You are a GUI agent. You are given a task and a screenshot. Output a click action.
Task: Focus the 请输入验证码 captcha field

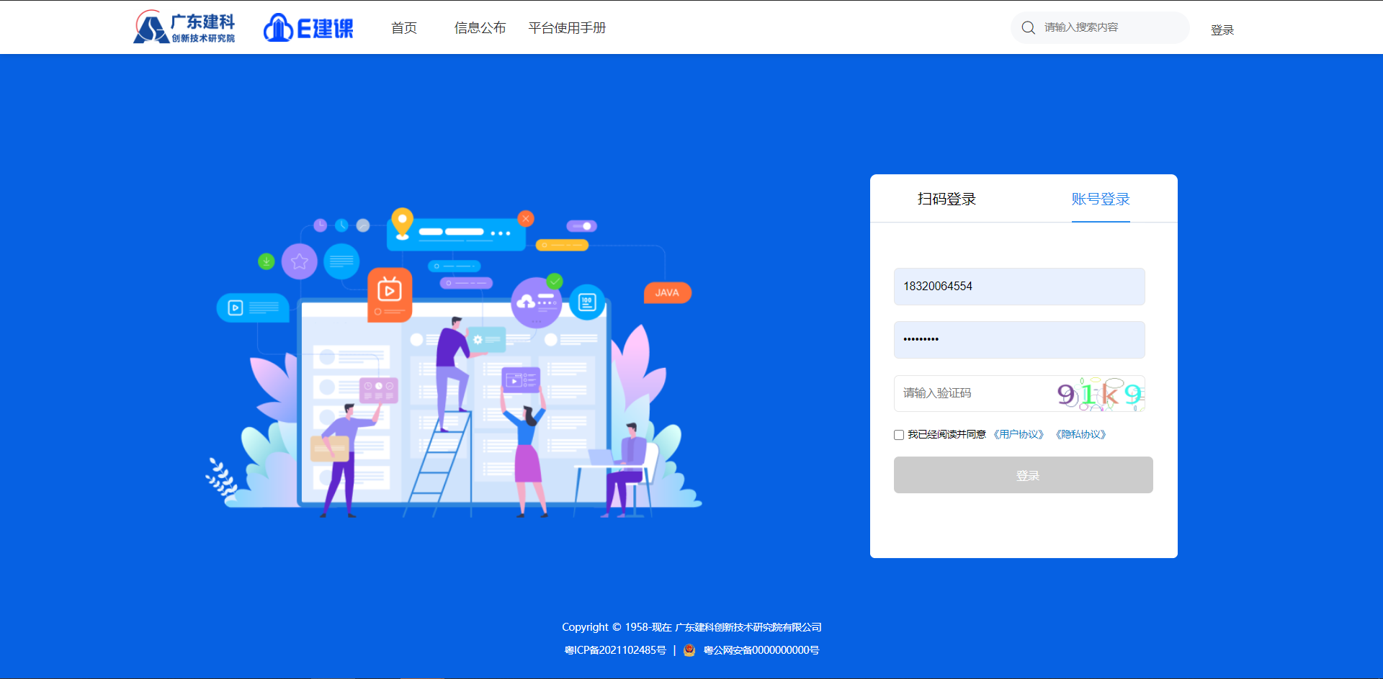(x=972, y=393)
